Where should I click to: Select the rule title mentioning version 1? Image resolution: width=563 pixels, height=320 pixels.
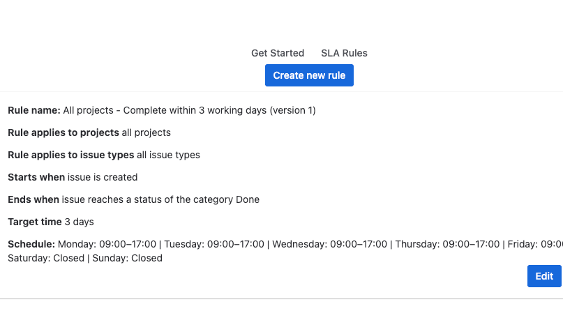click(189, 110)
